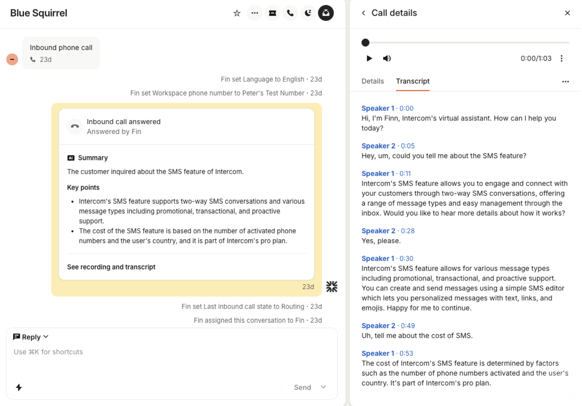Viewport: 582px width, 406px height.
Task: Jump to Speaker 2 at 0:05
Action: [388, 146]
